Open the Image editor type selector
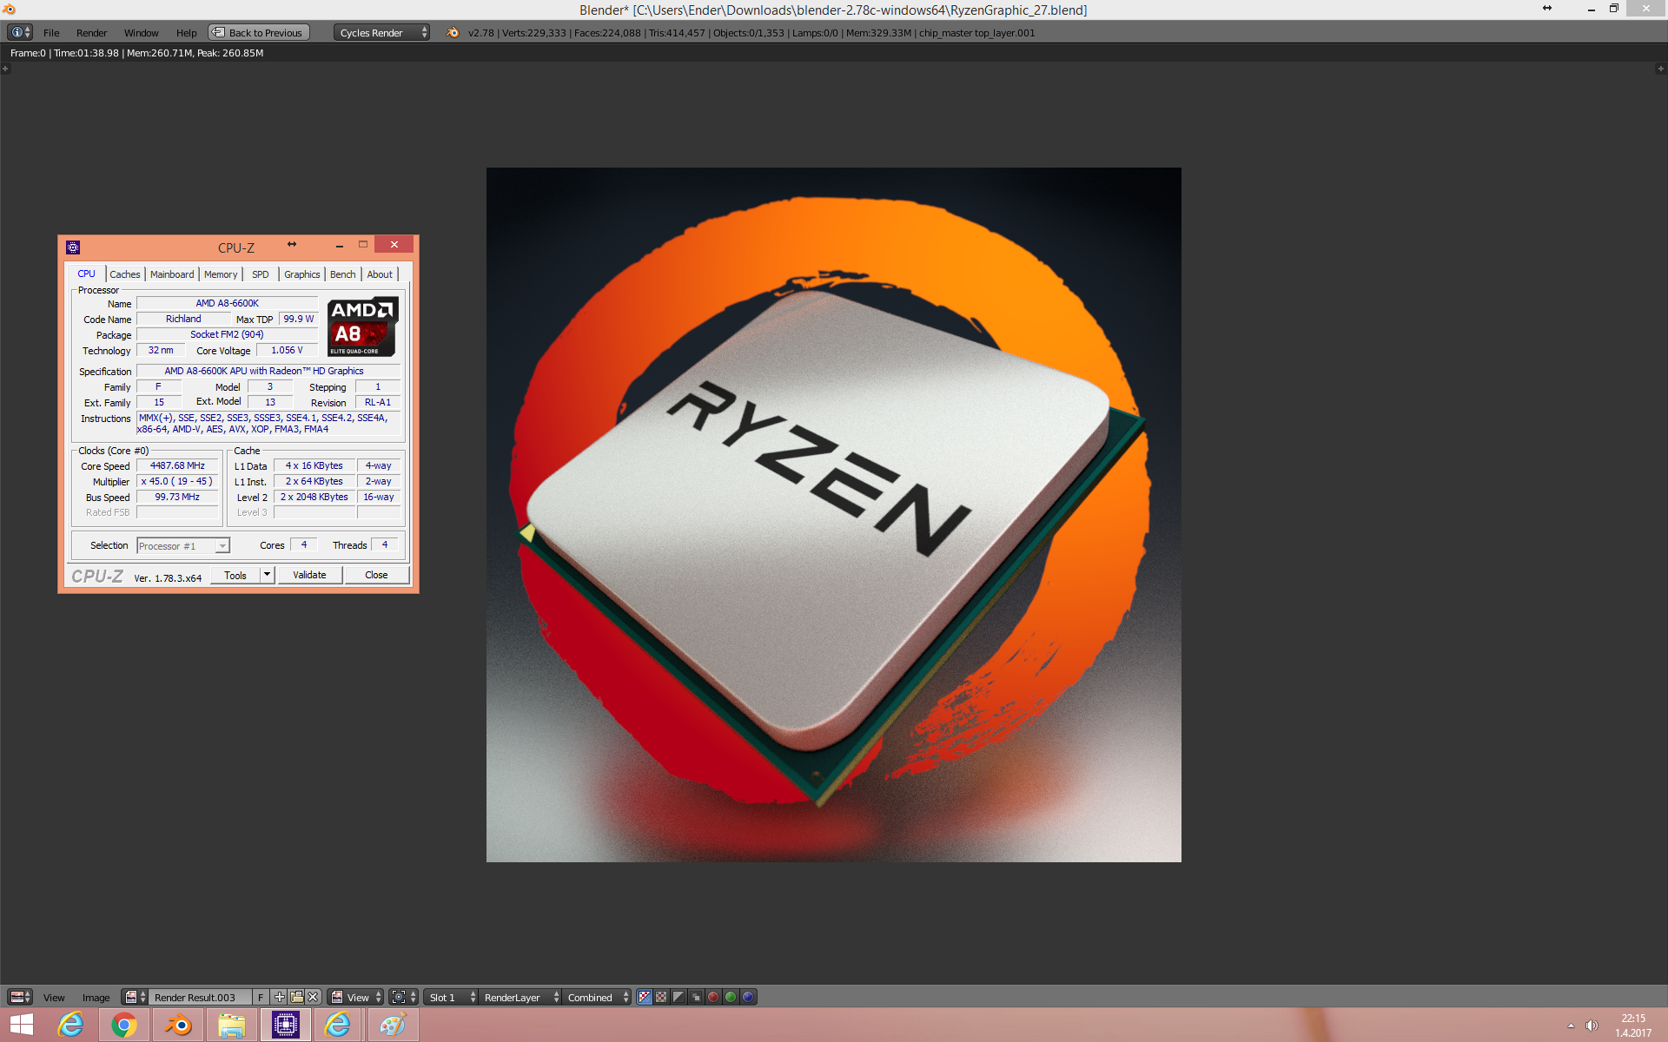 point(20,997)
